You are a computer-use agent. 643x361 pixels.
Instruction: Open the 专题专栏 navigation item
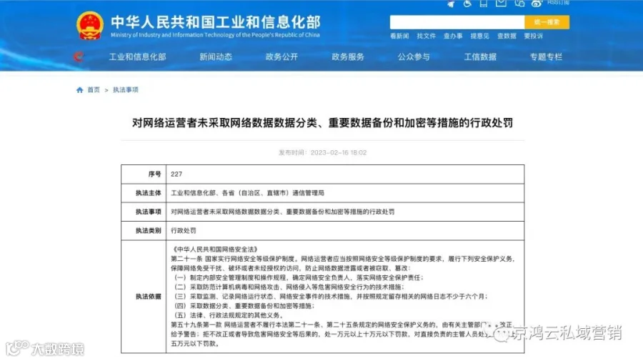click(546, 57)
